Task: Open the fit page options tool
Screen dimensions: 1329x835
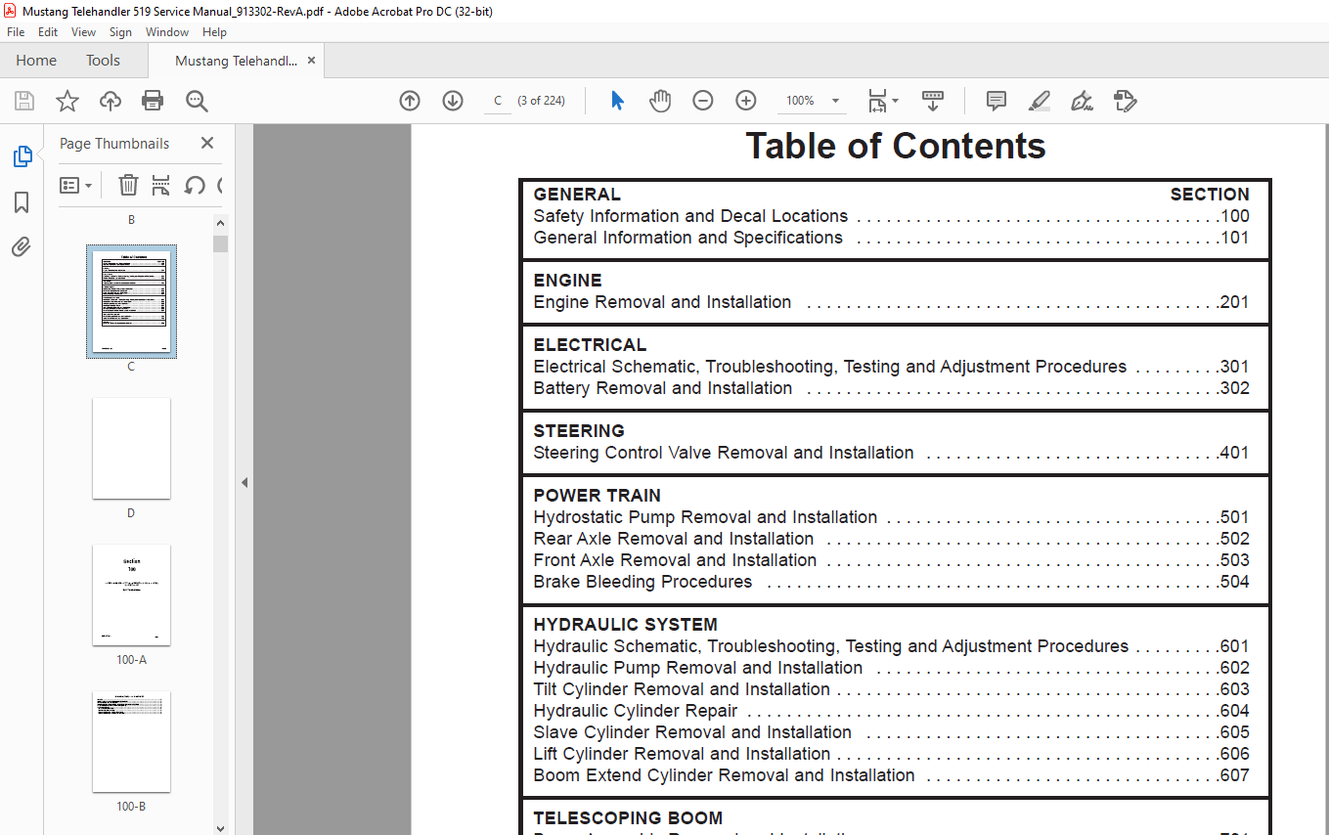Action: [x=877, y=101]
